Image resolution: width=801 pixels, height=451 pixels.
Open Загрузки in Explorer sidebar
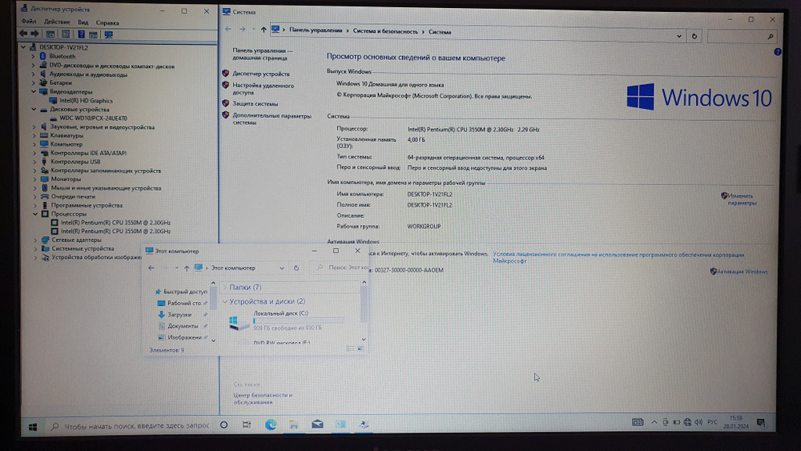point(179,315)
